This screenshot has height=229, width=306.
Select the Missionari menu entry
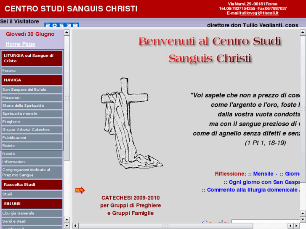click(x=32, y=97)
